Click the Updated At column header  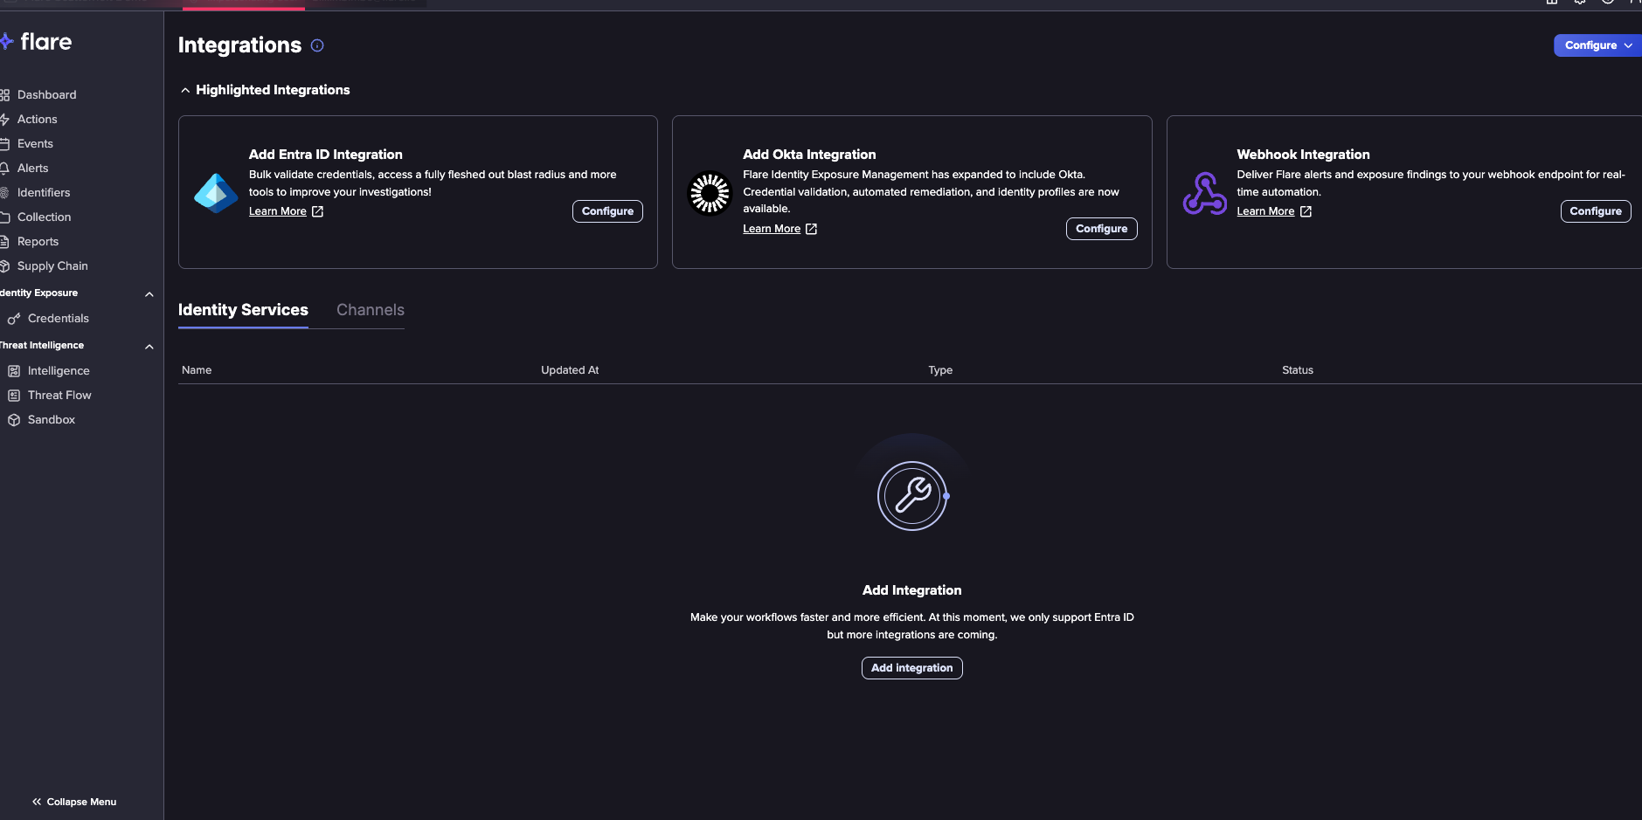(570, 370)
